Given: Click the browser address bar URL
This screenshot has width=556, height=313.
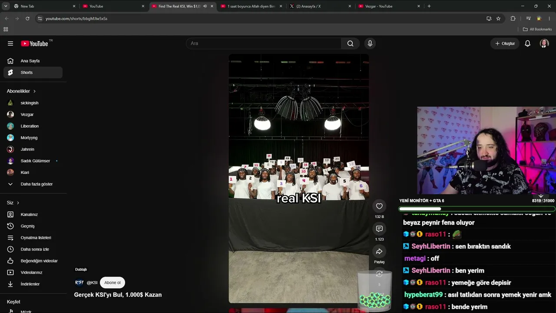Looking at the screenshot, I should coord(76,19).
